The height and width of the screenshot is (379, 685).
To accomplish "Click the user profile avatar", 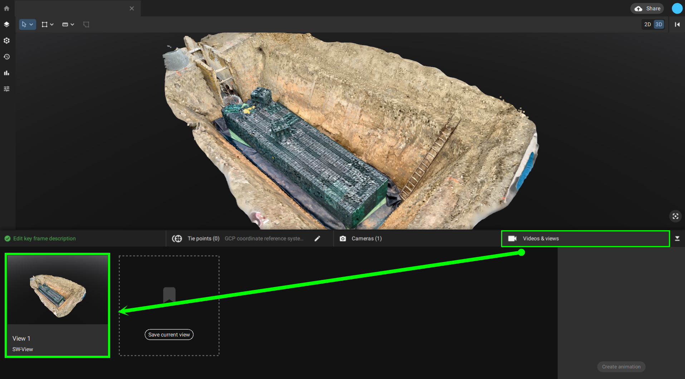I will coord(677,9).
